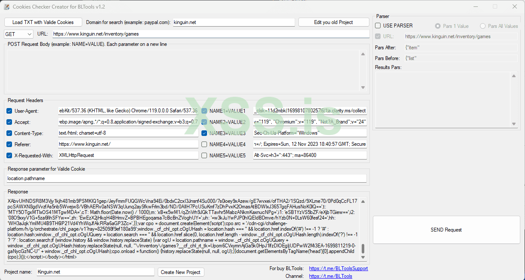Image resolution: width=525 pixels, height=280 pixels.
Task: Enable the USE PARSER checkbox
Action: point(378,26)
